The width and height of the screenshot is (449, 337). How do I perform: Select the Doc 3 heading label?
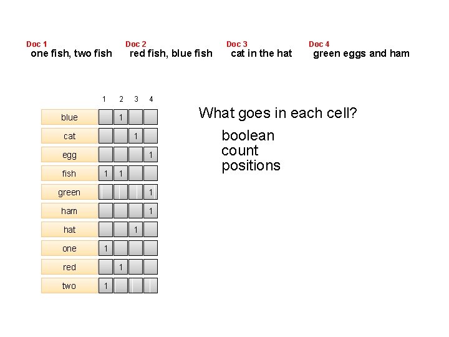[237, 44]
